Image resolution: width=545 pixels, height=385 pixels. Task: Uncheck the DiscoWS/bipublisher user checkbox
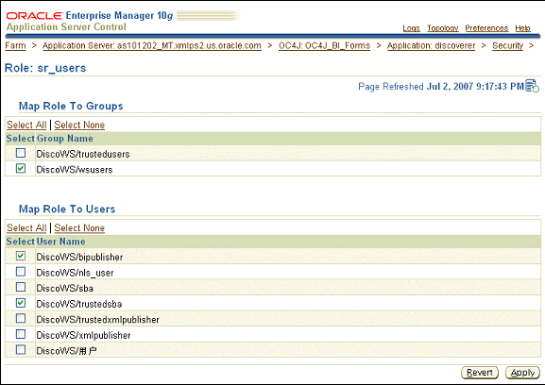21,256
